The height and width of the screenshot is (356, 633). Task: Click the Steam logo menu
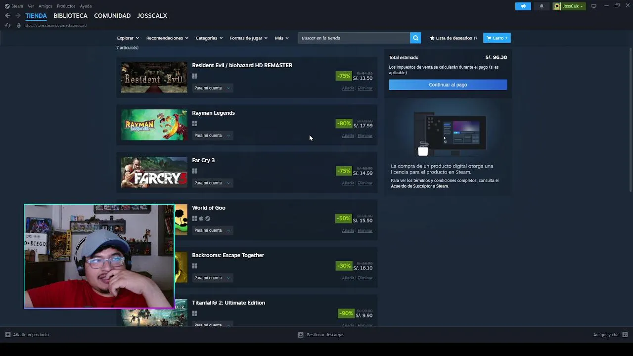[7, 6]
